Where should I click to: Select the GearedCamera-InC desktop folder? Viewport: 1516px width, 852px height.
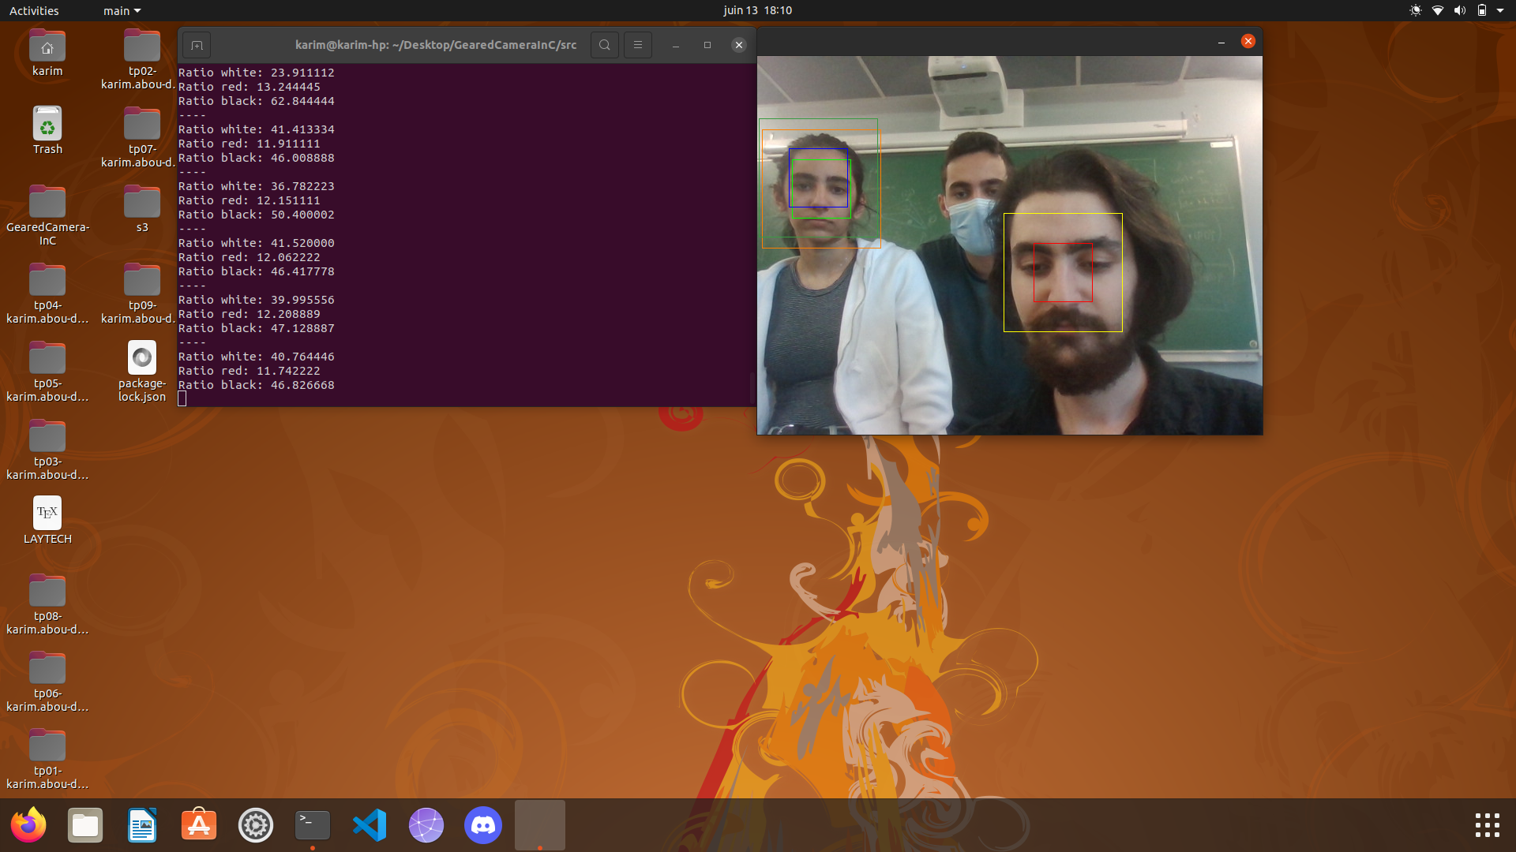click(x=47, y=203)
